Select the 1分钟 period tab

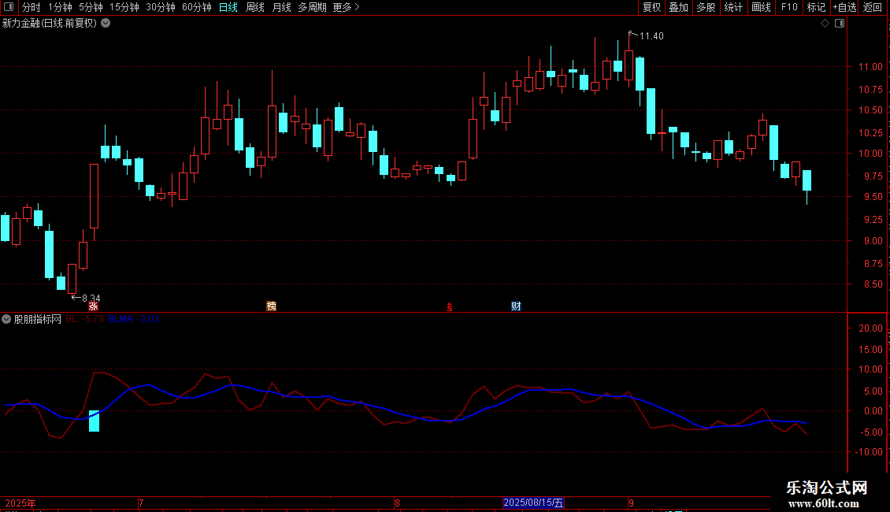click(60, 7)
